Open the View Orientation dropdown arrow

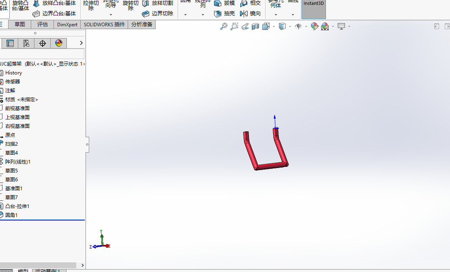(x=274, y=26)
